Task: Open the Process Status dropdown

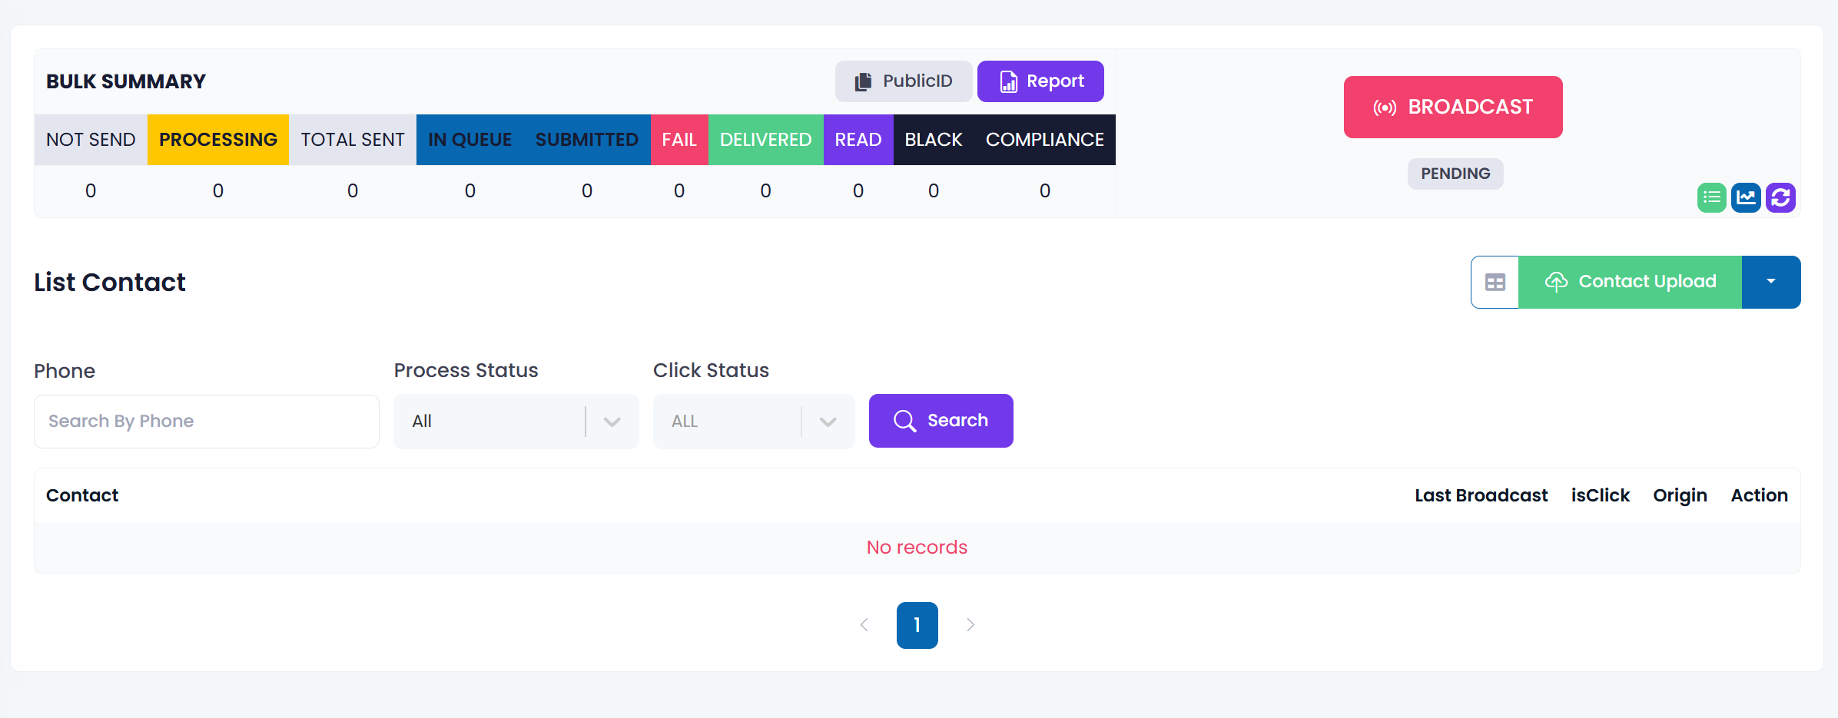Action: [516, 422]
